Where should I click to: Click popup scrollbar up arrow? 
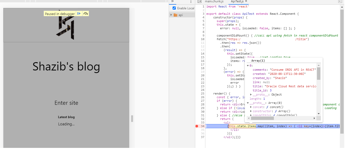tap(319, 65)
